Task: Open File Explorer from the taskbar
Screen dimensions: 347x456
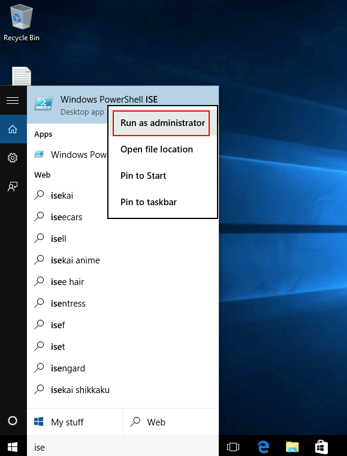Action: [292, 446]
